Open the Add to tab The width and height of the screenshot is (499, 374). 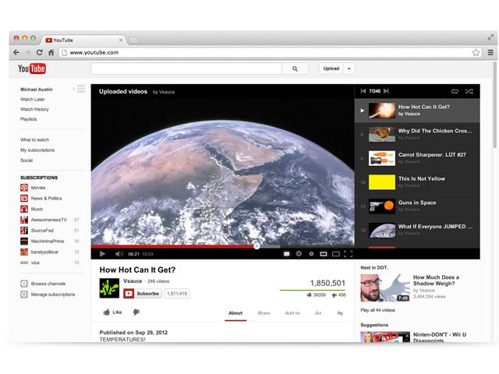click(x=292, y=313)
